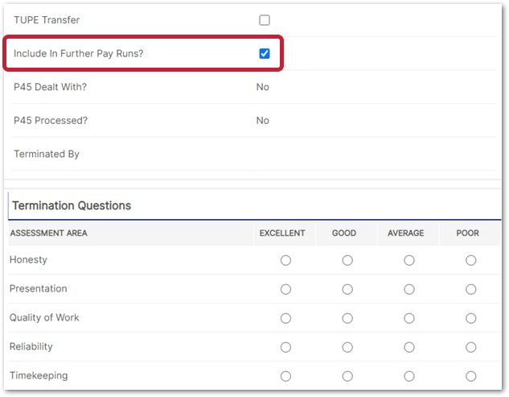Select Average for Quality of Work

coord(409,318)
